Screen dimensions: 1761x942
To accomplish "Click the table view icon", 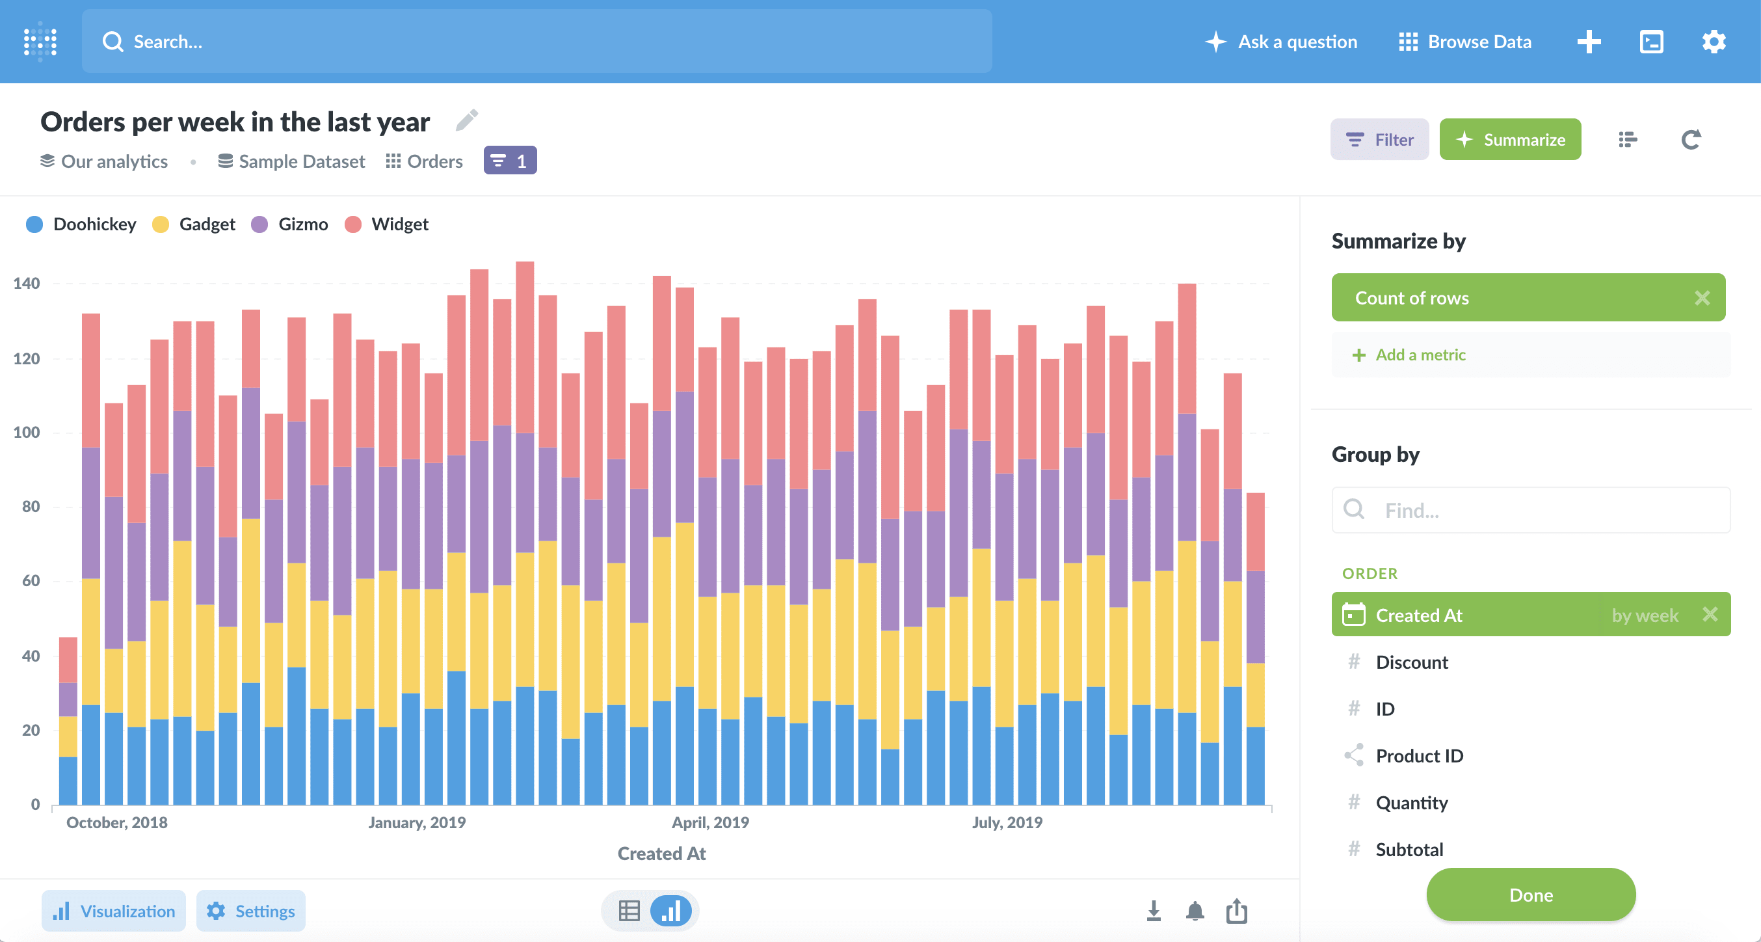I will point(629,911).
